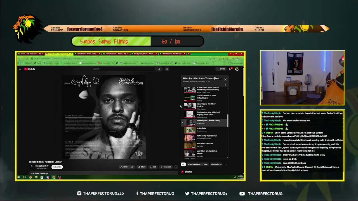Image resolution: width=358 pixels, height=201 pixels.
Task: Click the YouTube search field
Action: pos(124,69)
